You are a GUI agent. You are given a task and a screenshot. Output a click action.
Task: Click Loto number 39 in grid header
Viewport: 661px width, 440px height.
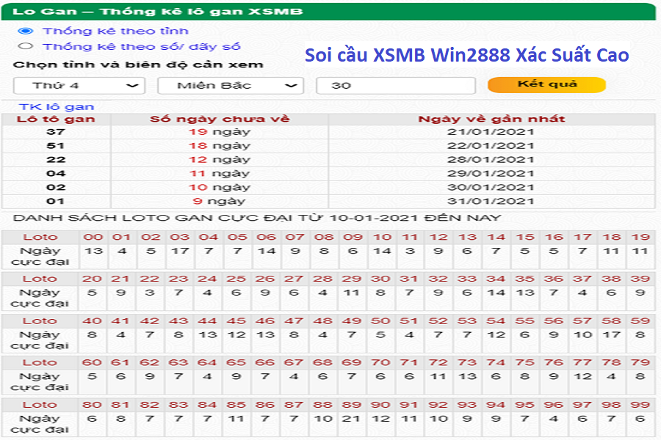point(640,279)
